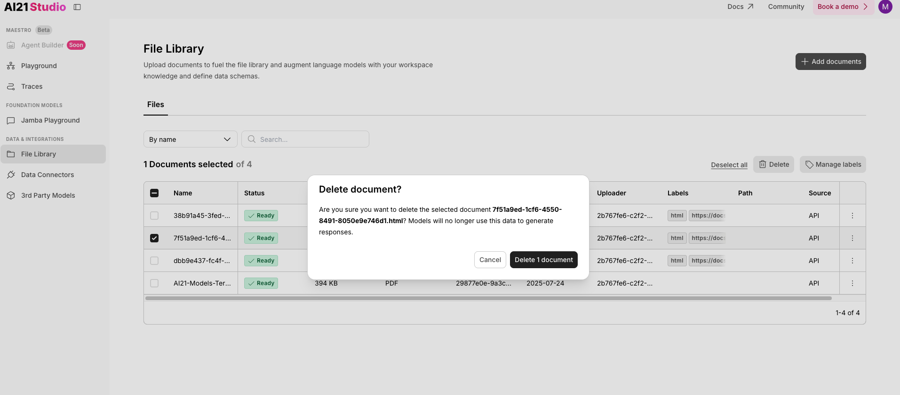
Task: Click the Docs external link arrow
Action: [x=750, y=7]
